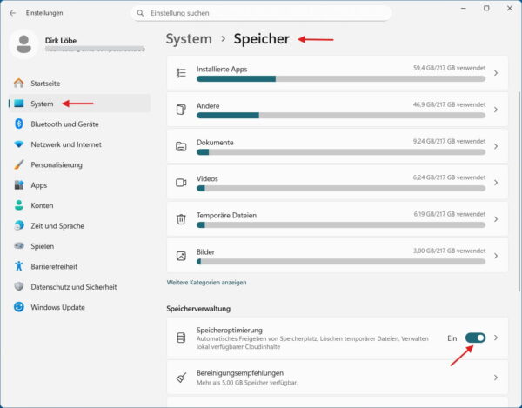Click the Speicheroptimierung drive icon

181,338
